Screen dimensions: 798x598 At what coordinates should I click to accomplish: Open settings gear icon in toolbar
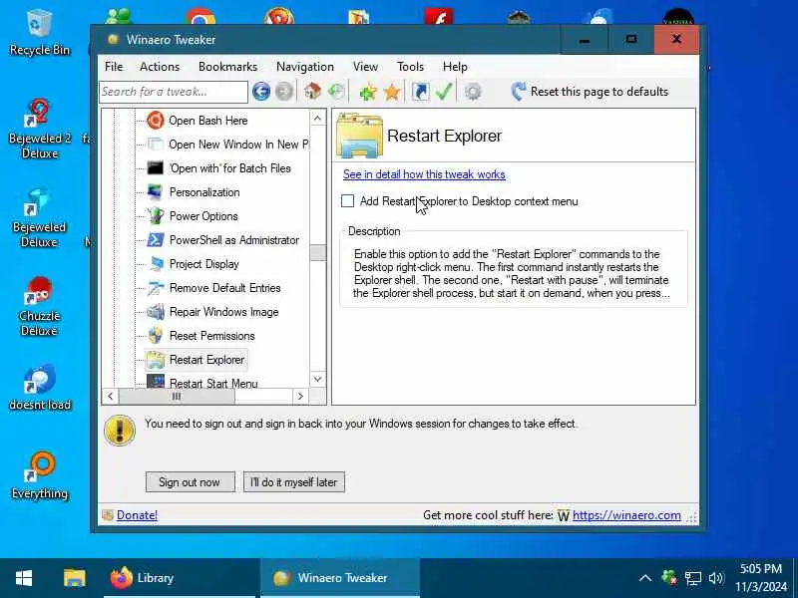coord(473,92)
